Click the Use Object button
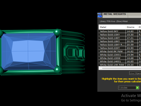141x106 pixels. (135, 73)
